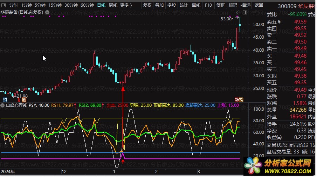The height and width of the screenshot is (177, 317).
Task: Click the 底部雷达: 25.00 label
Action: (x=200, y=105)
